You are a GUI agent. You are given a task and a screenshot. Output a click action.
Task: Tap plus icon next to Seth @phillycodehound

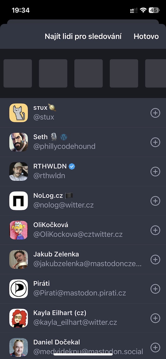pyautogui.click(x=155, y=142)
